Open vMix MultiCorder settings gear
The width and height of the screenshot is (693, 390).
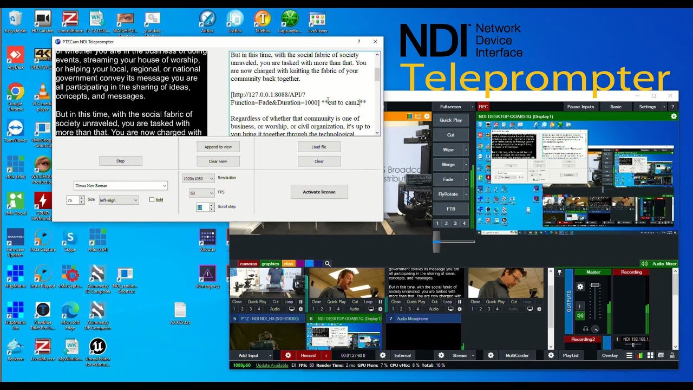point(491,355)
